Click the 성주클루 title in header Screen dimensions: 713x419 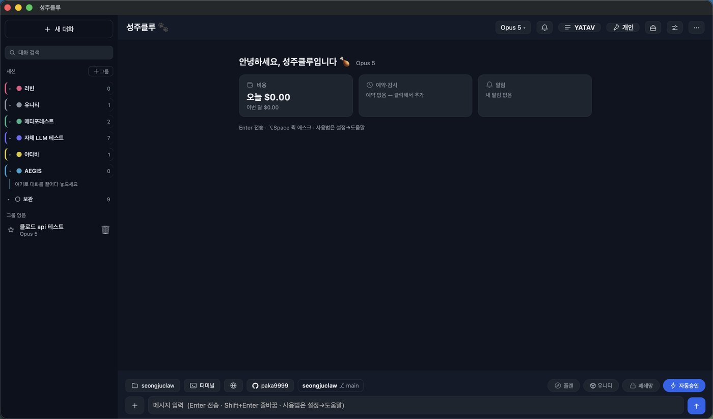[141, 27]
